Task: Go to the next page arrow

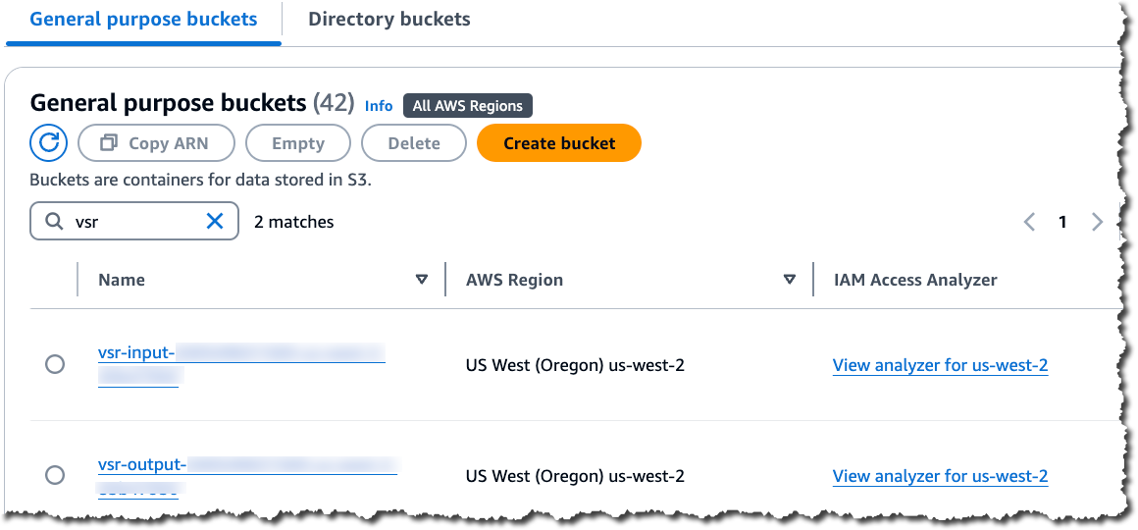Action: pyautogui.click(x=1097, y=222)
